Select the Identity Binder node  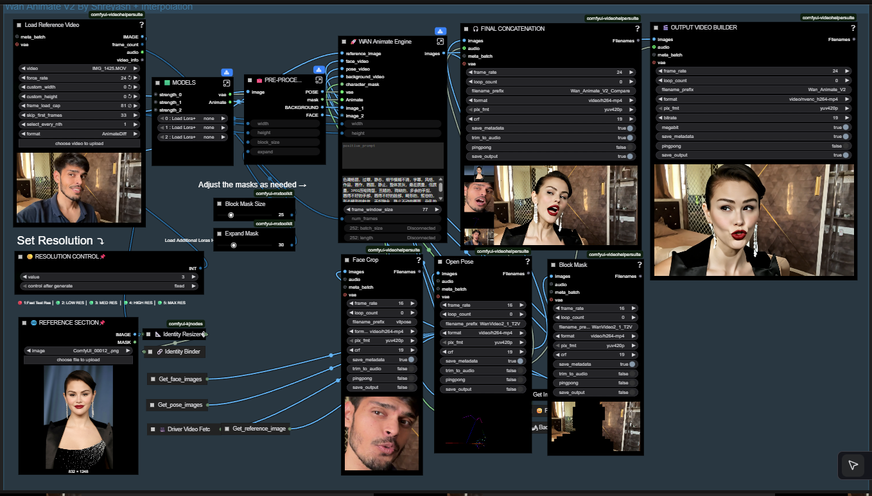coord(174,352)
